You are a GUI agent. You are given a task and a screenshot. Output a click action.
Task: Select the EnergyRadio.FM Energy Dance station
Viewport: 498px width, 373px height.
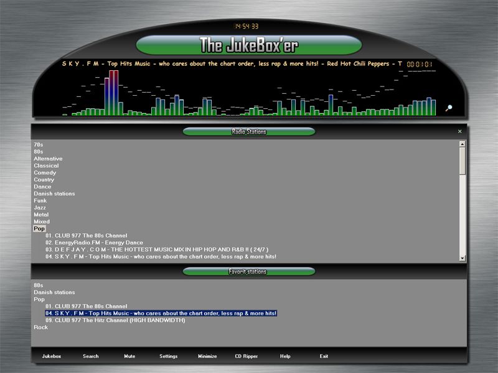[94, 242]
